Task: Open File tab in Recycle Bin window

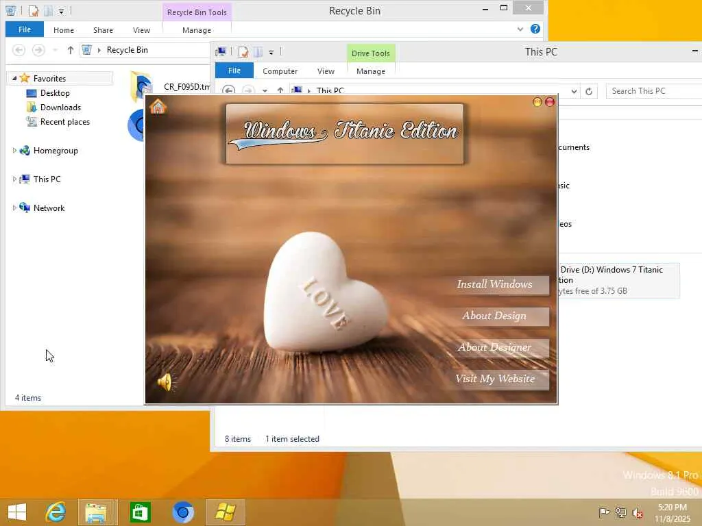Action: 25,29
